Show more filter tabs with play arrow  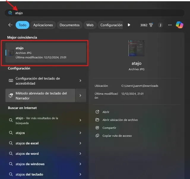(129, 25)
